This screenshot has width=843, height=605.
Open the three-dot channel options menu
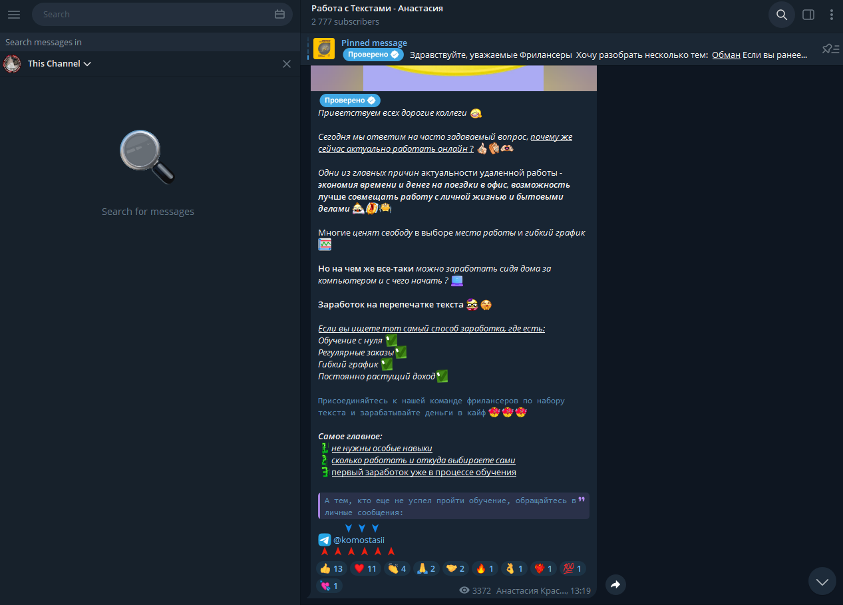pos(832,14)
